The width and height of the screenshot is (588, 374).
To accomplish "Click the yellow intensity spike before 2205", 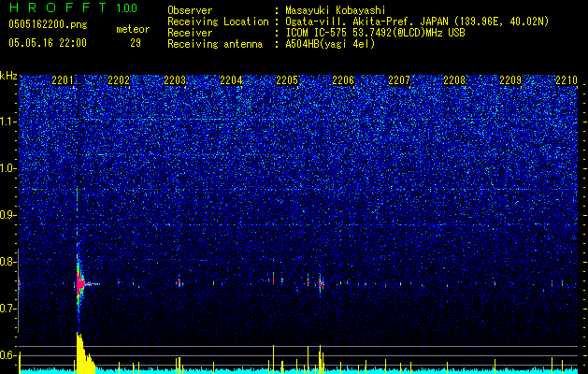I will coord(273,359).
